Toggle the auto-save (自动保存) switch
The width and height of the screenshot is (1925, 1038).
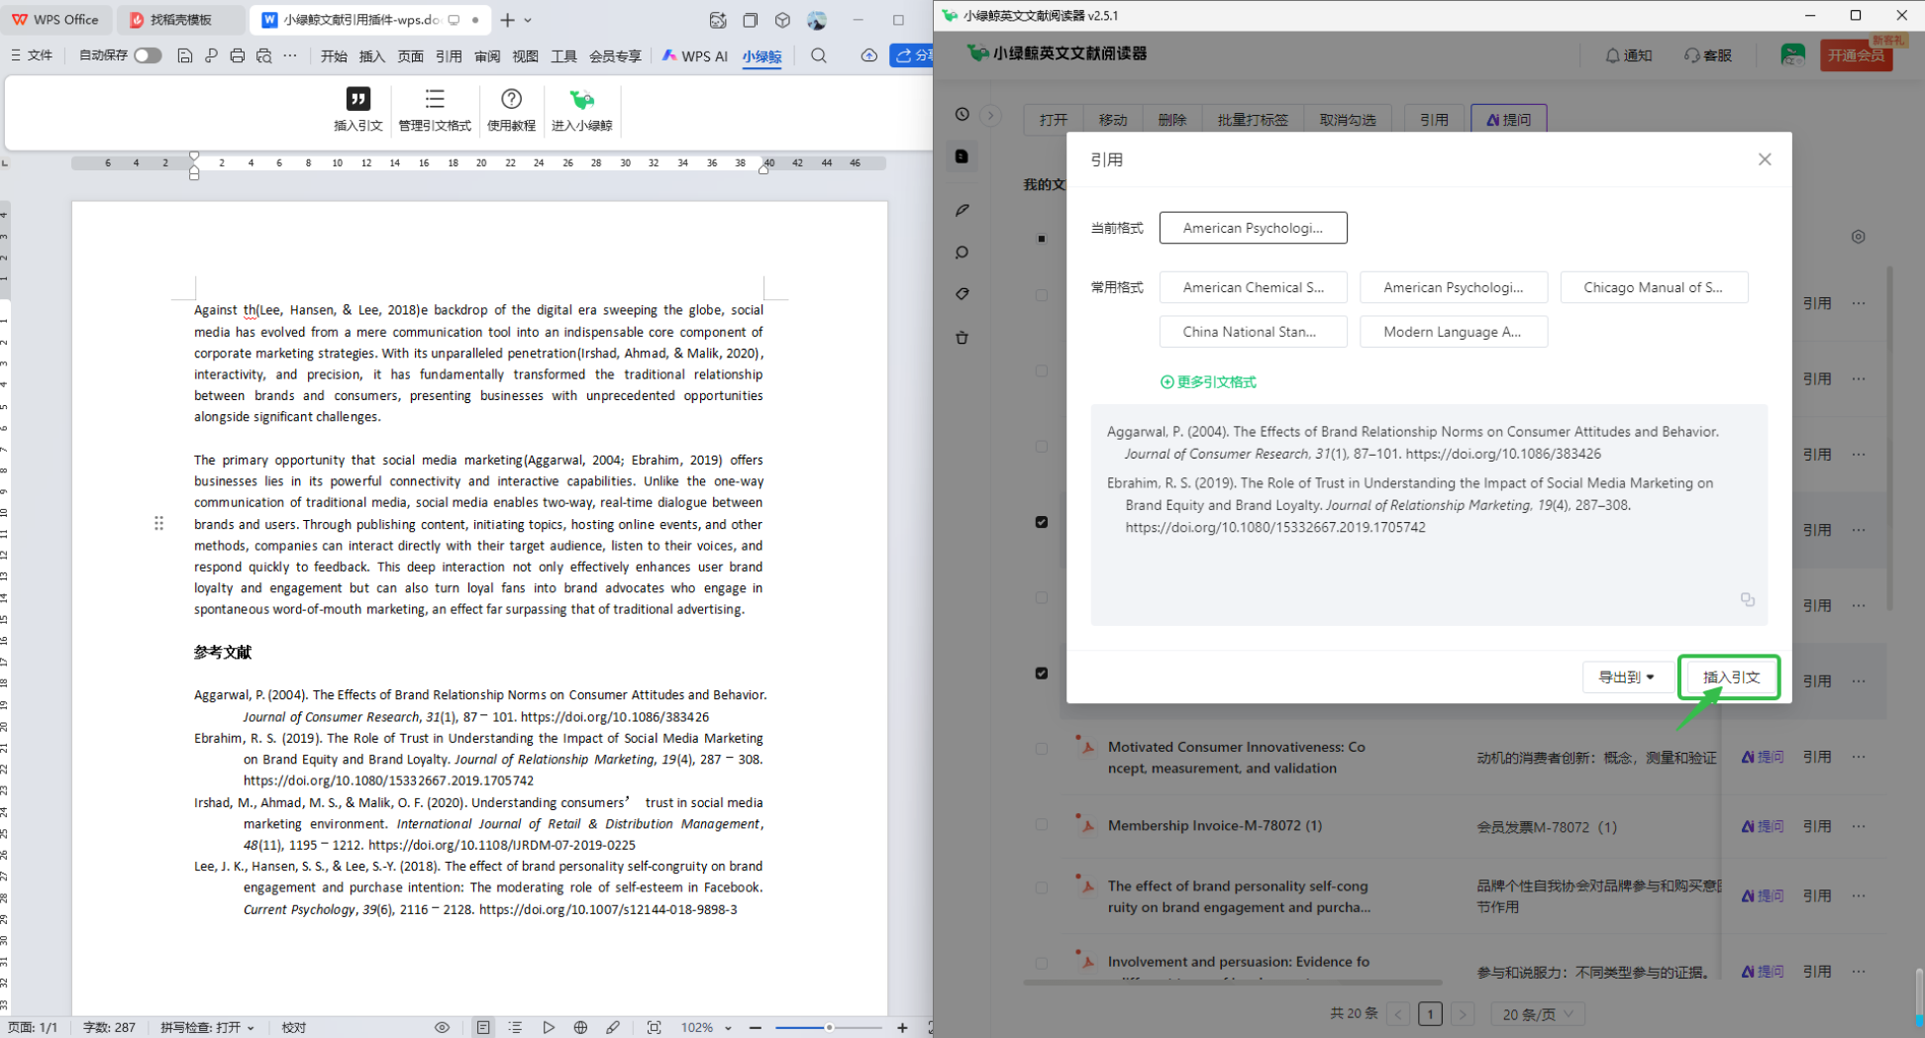(x=148, y=55)
